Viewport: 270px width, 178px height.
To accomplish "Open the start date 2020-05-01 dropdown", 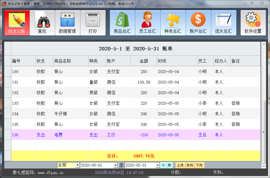I will 115,165.
